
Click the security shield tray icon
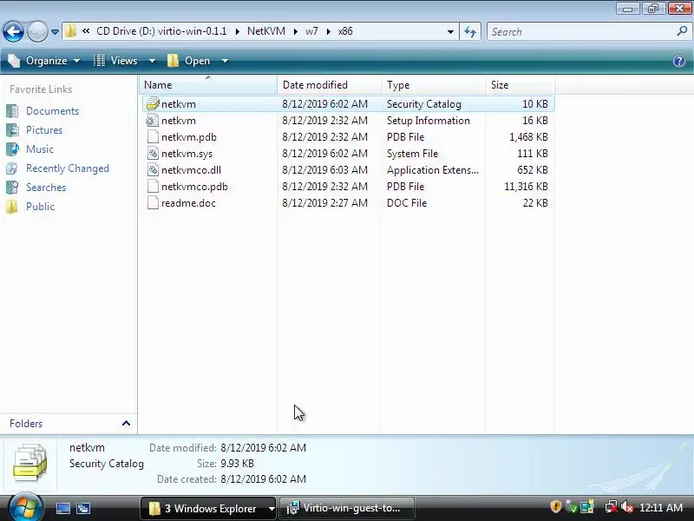pyautogui.click(x=555, y=506)
